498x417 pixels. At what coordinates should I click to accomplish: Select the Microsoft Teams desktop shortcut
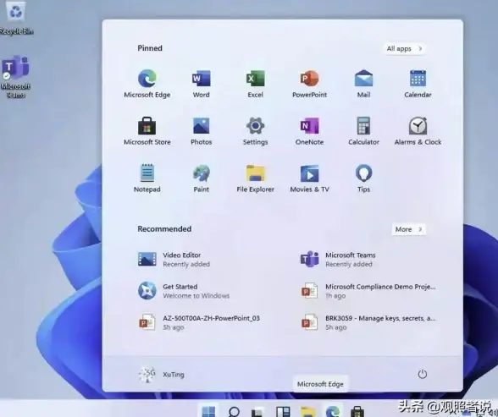point(15,77)
